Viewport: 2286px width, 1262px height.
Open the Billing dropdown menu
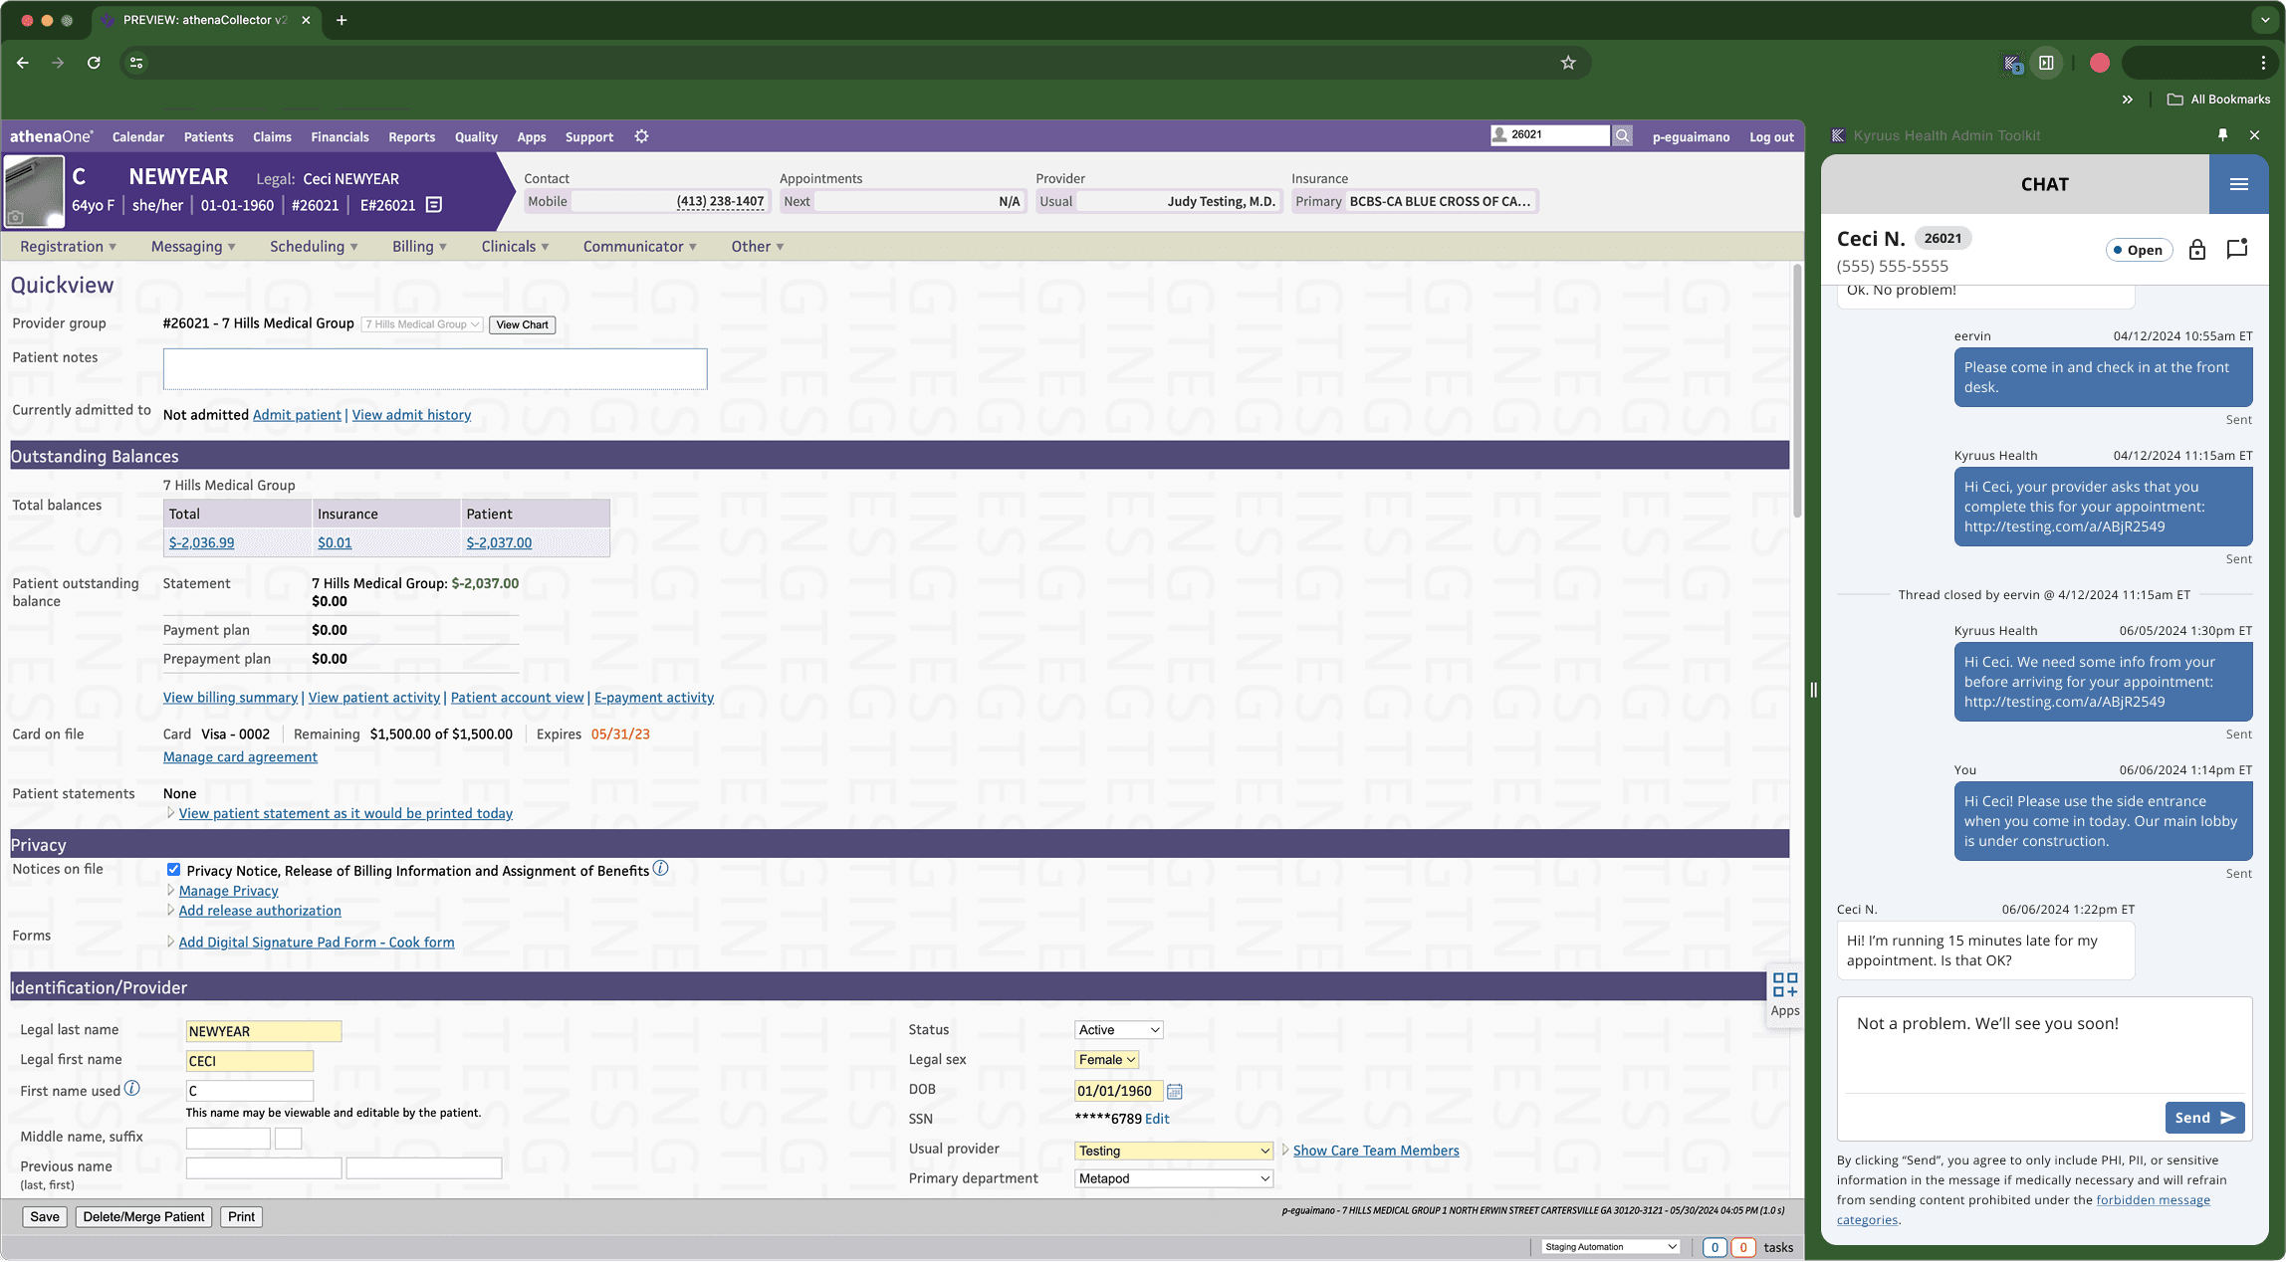(x=419, y=247)
